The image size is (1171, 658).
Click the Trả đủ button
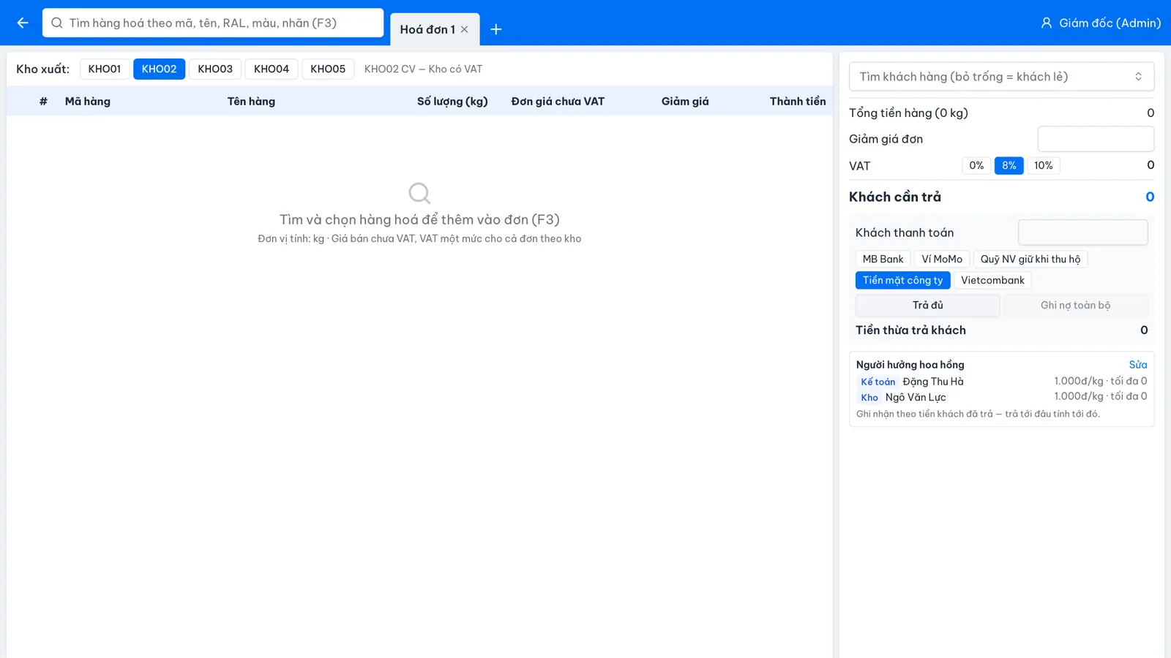click(927, 305)
